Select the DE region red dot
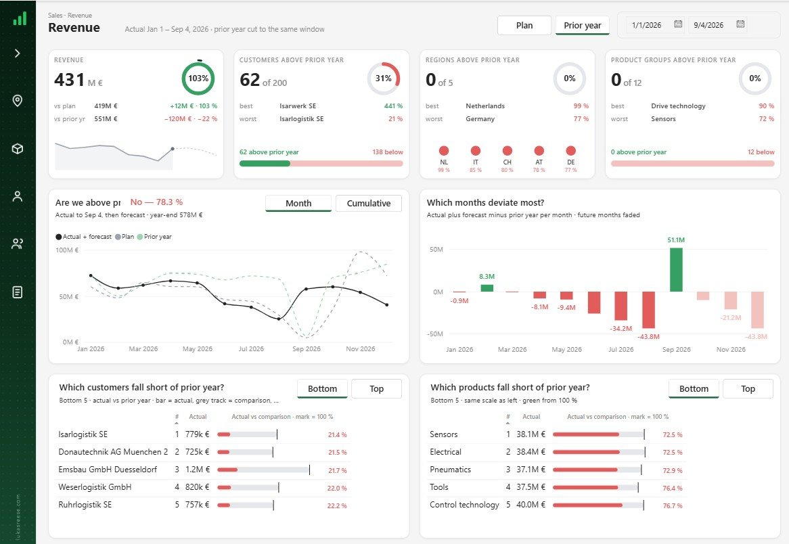The width and height of the screenshot is (789, 544). [x=570, y=150]
